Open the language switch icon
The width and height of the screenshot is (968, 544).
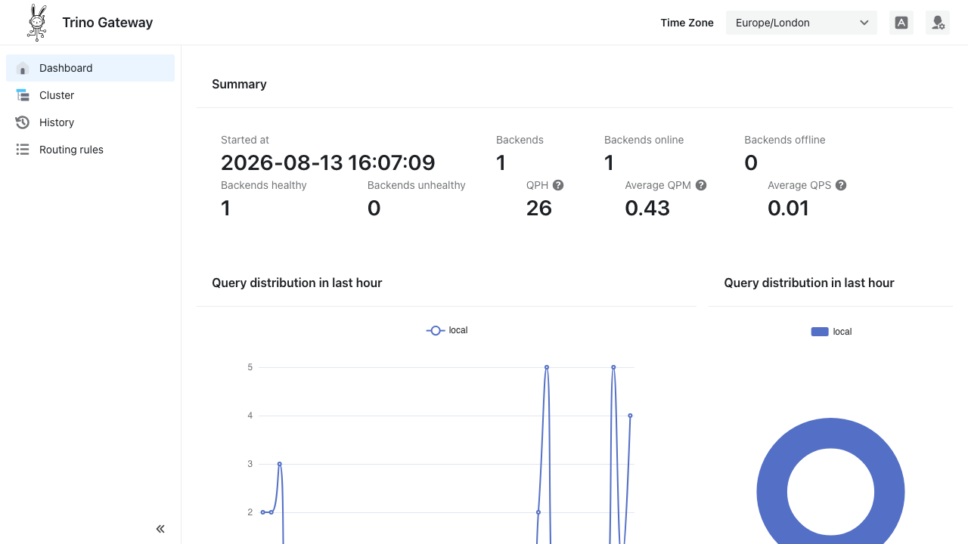pos(901,23)
